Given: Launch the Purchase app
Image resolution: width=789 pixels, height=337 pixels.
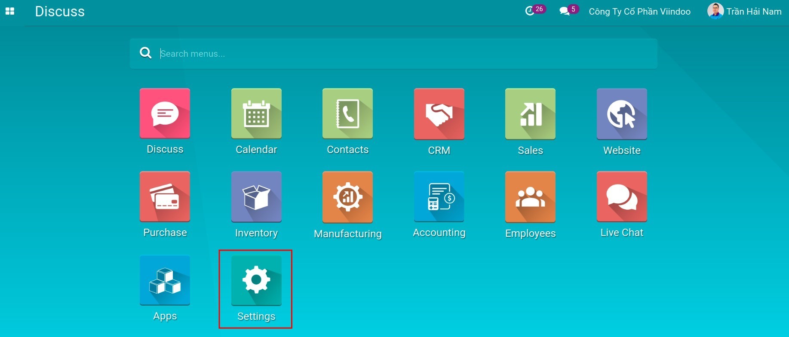Looking at the screenshot, I should point(165,196).
